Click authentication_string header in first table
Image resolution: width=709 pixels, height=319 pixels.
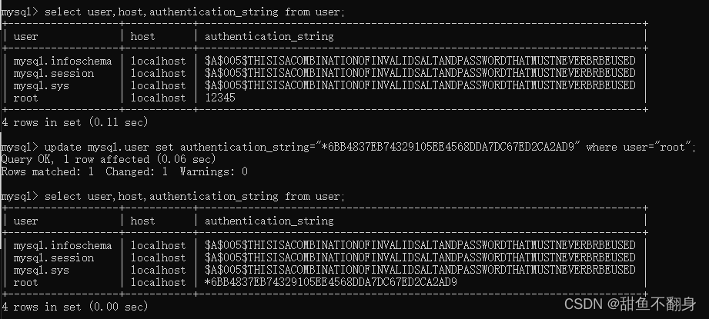269,37
